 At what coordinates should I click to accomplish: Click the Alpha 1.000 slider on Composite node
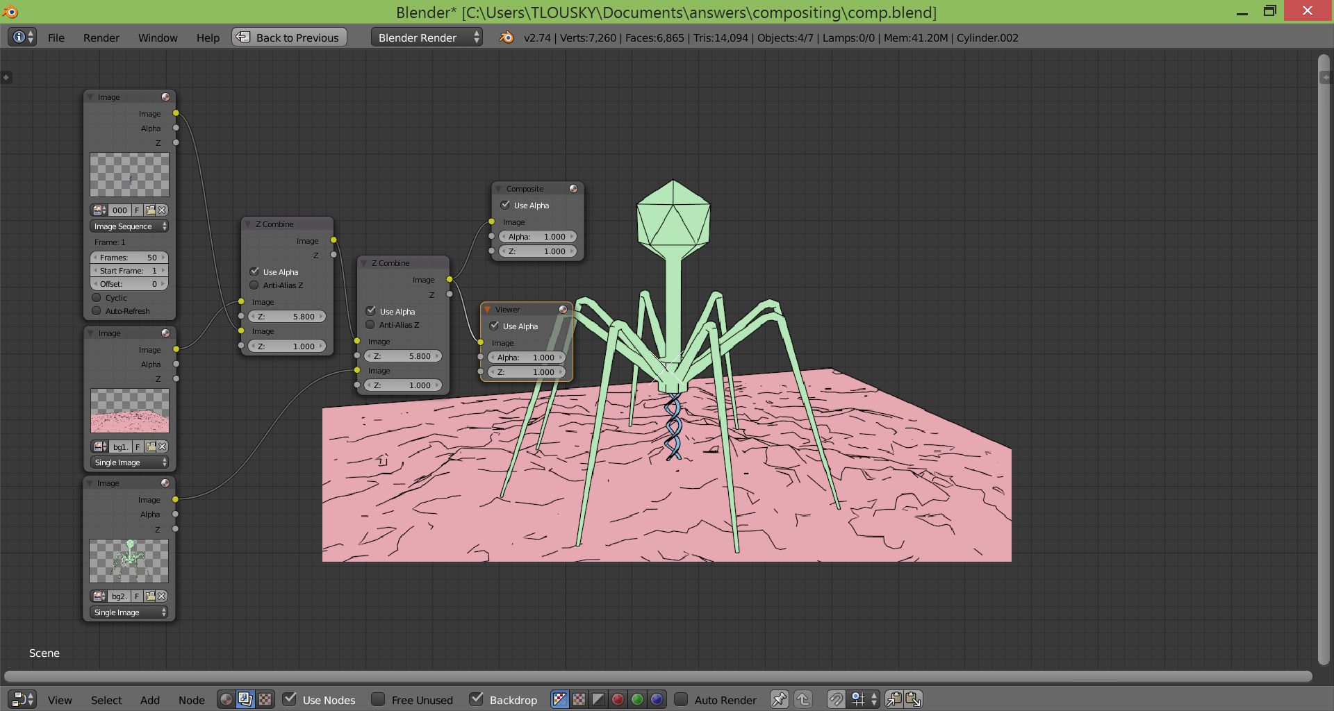[538, 236]
